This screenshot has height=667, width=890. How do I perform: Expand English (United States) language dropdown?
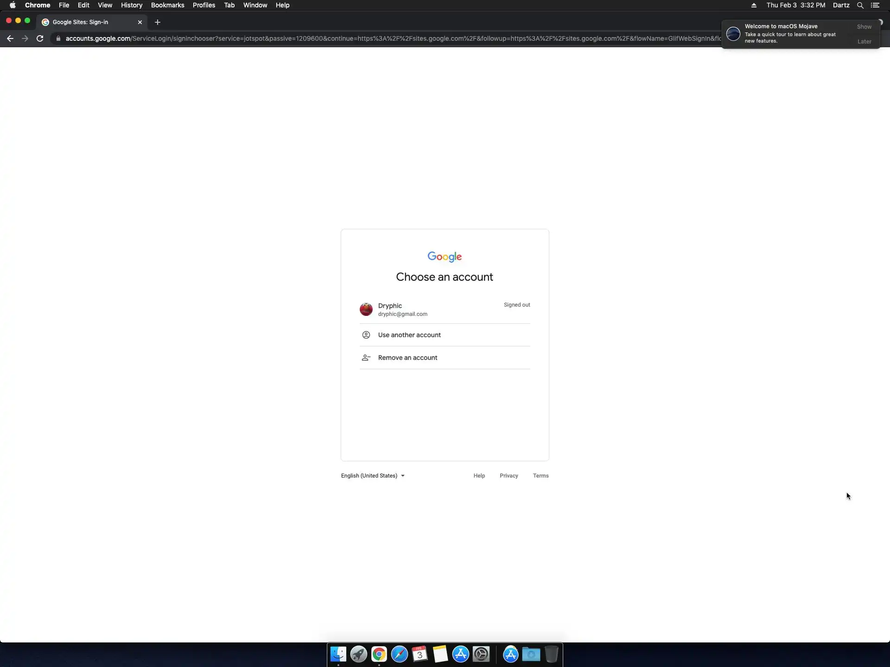(x=373, y=476)
